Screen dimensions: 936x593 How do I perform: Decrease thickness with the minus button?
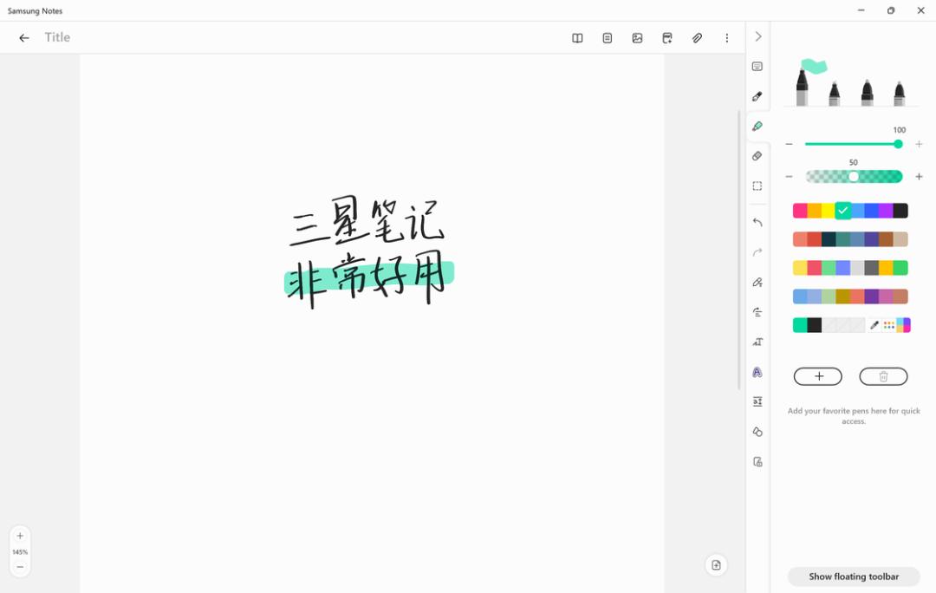pyautogui.click(x=790, y=144)
